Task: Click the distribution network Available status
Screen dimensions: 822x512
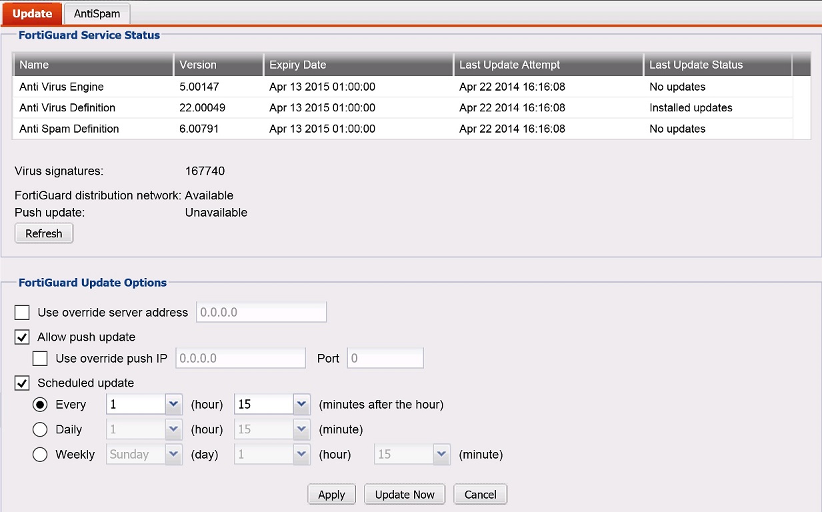Action: (x=209, y=196)
